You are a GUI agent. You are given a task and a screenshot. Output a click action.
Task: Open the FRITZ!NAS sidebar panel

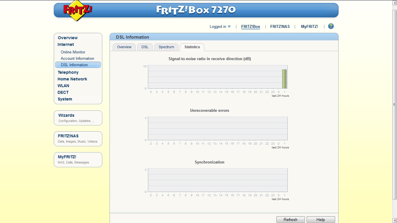coord(78,139)
